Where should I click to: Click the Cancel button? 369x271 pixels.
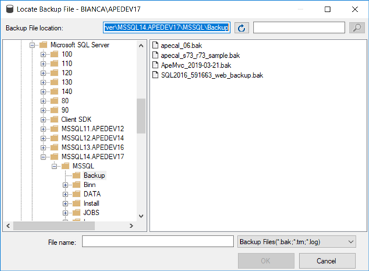pyautogui.click(x=327, y=261)
